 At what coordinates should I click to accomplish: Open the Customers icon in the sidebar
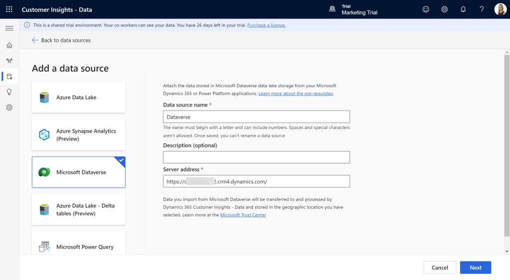(9, 61)
